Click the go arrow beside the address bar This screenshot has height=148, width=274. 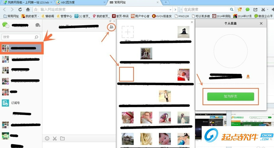175,9
